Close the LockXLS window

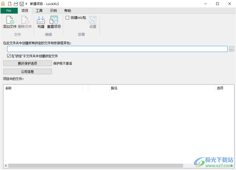(230, 4)
